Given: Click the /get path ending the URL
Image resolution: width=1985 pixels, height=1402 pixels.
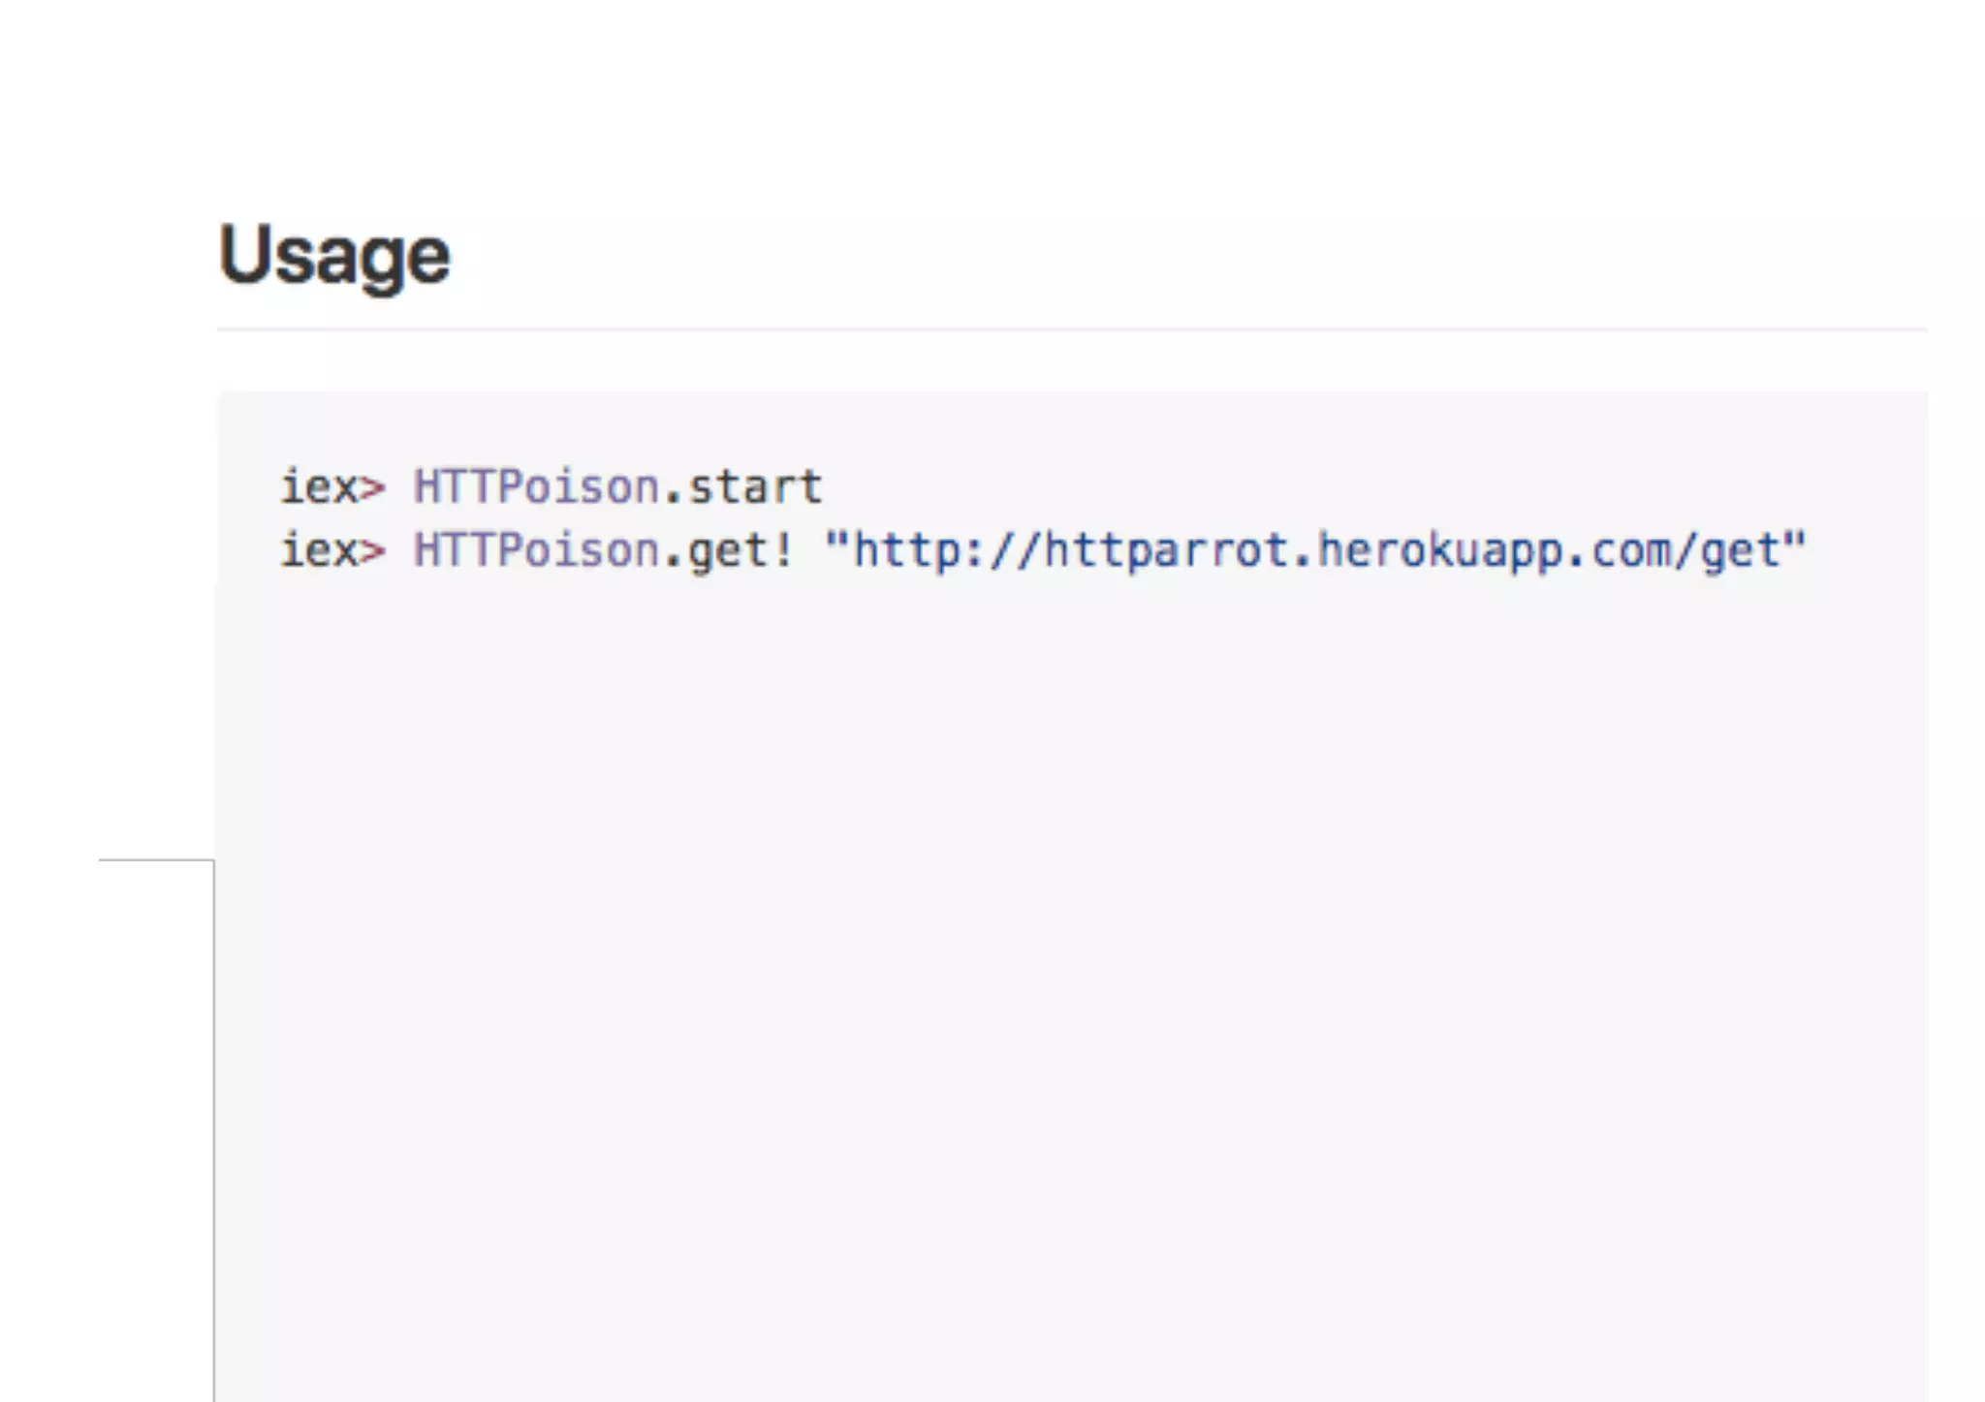Looking at the screenshot, I should click(x=1727, y=551).
